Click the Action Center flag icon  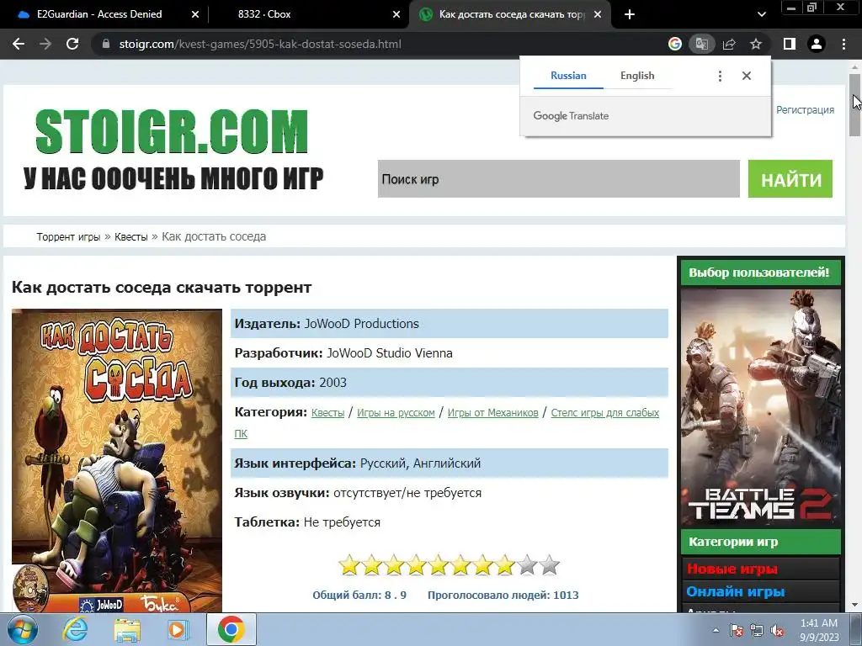(737, 630)
